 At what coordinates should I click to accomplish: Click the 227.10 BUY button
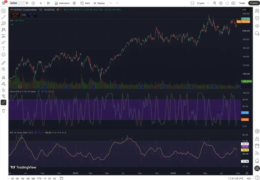pos(32,15)
